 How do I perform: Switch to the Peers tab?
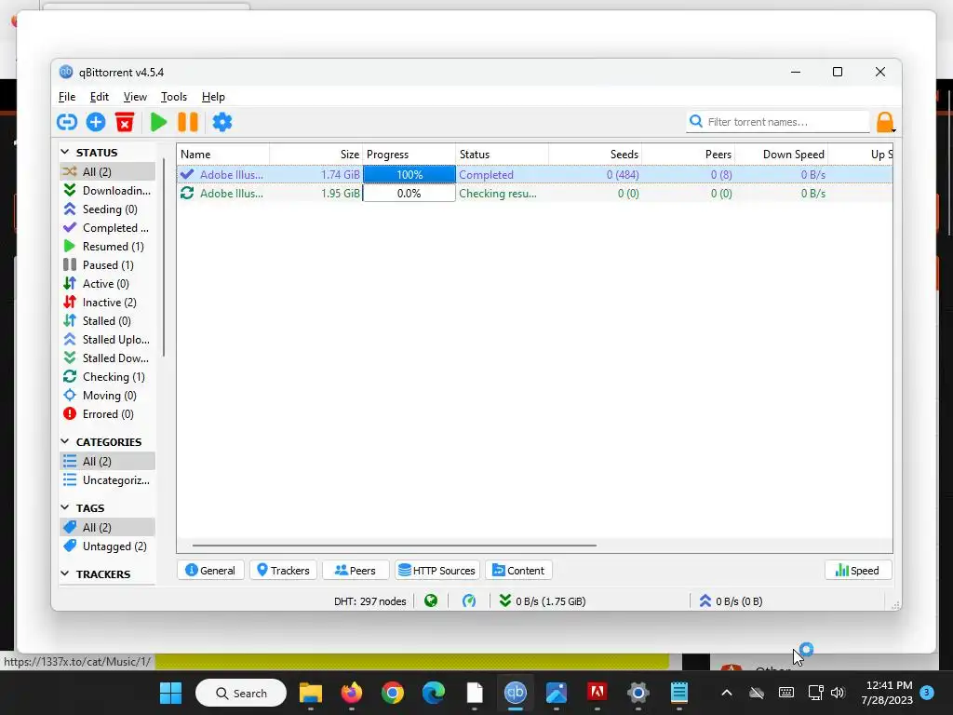(356, 571)
